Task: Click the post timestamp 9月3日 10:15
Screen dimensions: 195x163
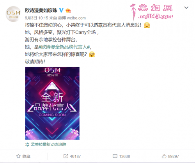Action: [x=37, y=18]
